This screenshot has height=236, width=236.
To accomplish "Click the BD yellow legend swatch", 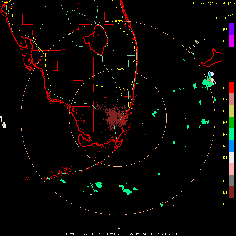I will (x=232, y=111).
